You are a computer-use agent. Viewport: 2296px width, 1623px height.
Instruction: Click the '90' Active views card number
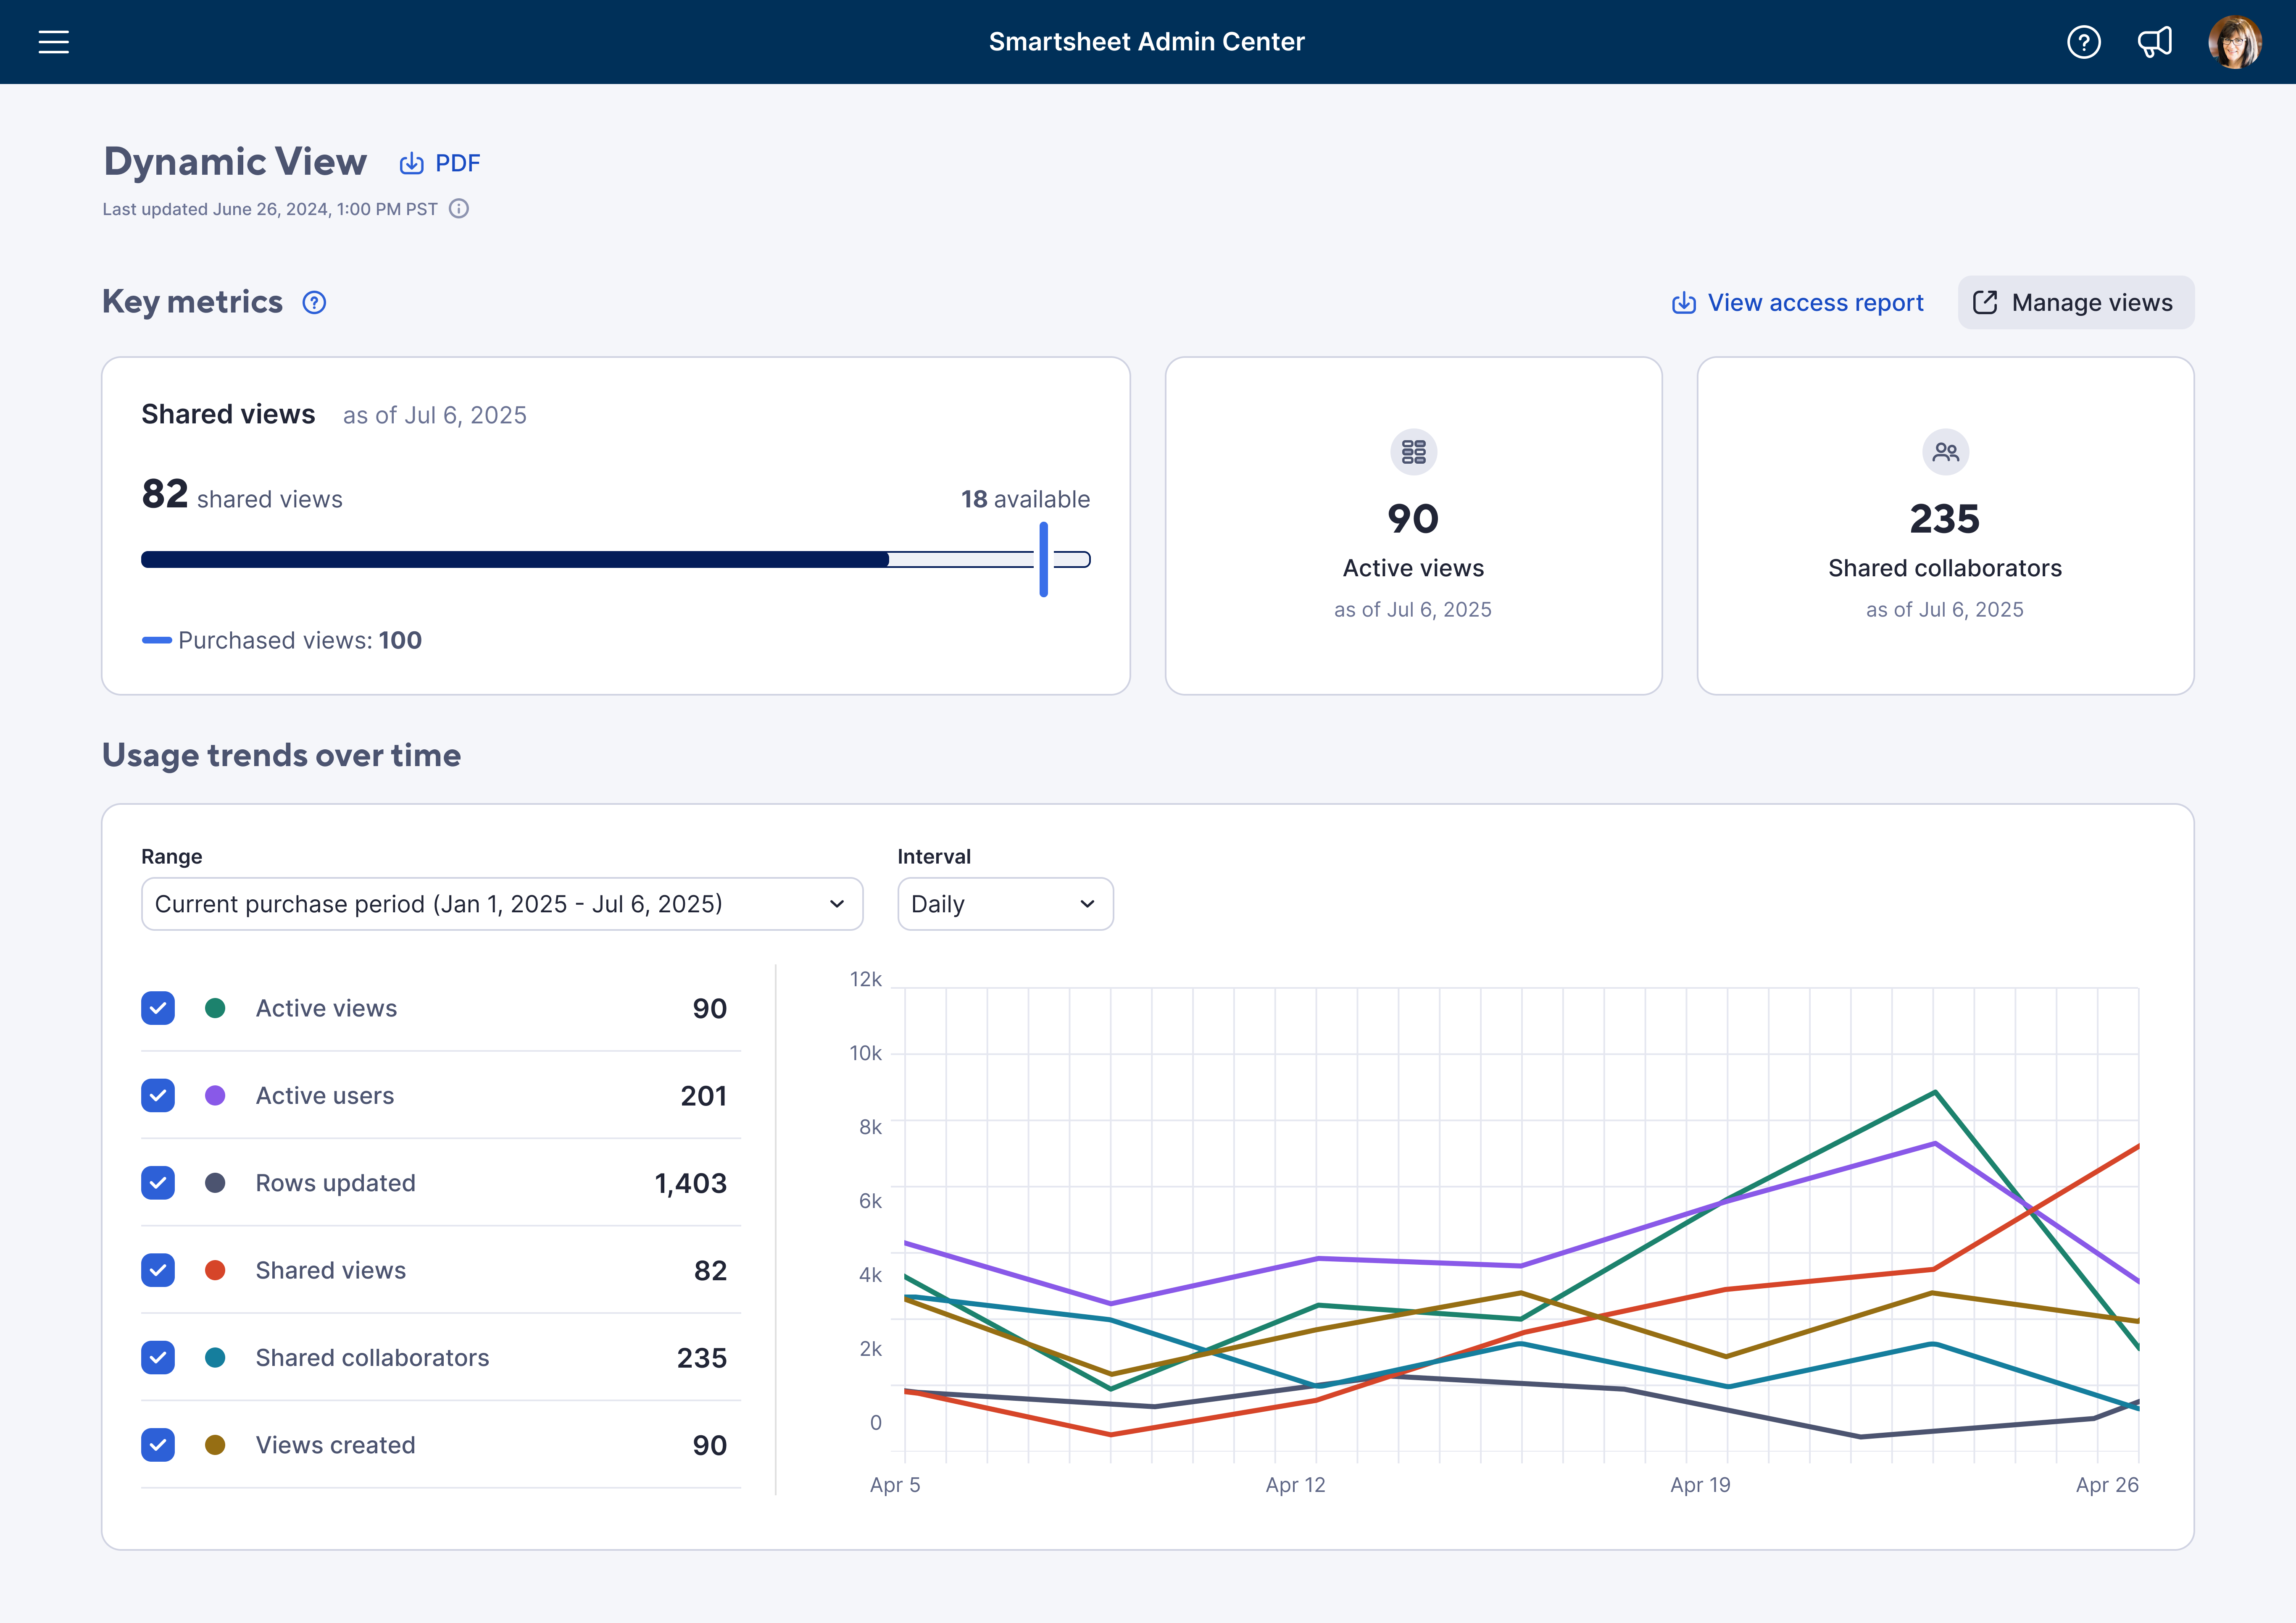(x=1413, y=519)
